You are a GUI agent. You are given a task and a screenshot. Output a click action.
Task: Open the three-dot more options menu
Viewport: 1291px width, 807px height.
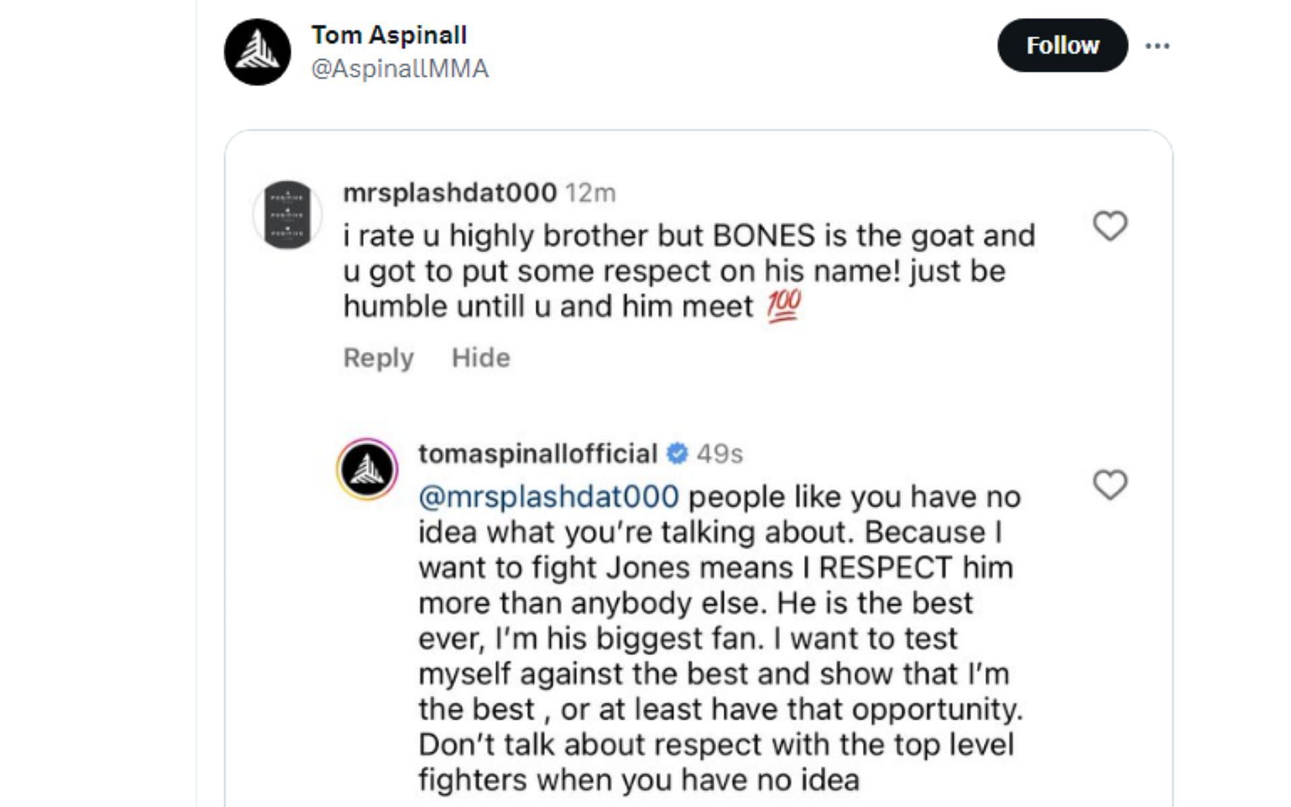1157,46
